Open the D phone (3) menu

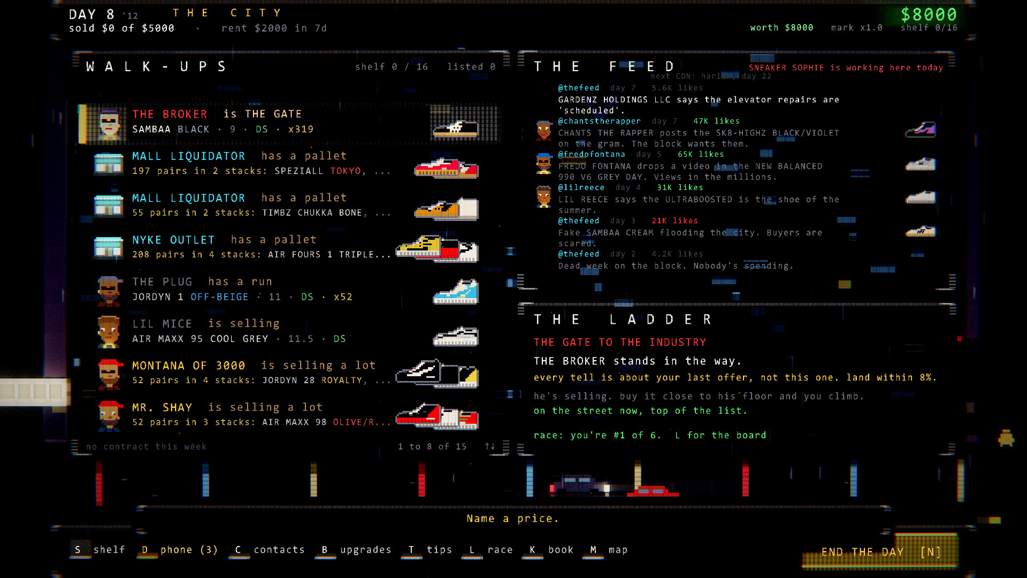[178, 550]
